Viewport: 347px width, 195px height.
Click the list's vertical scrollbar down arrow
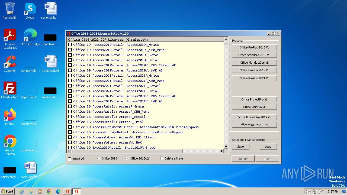coord(226,147)
